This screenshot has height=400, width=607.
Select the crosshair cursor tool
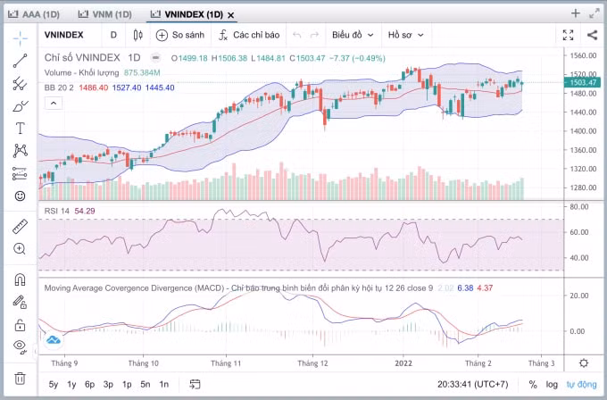click(x=21, y=37)
